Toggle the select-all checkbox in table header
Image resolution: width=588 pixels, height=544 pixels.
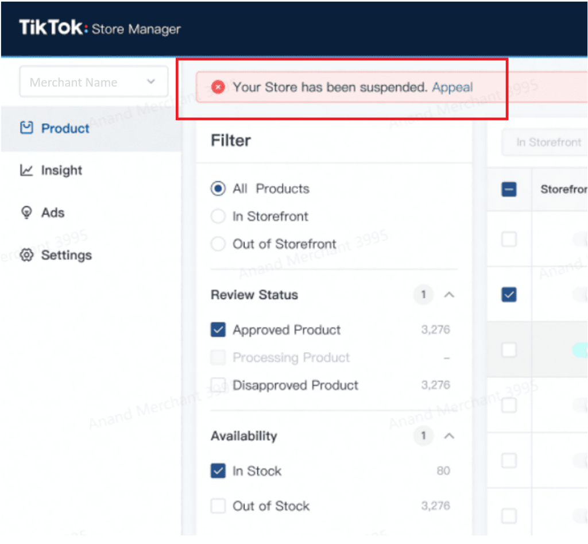509,189
